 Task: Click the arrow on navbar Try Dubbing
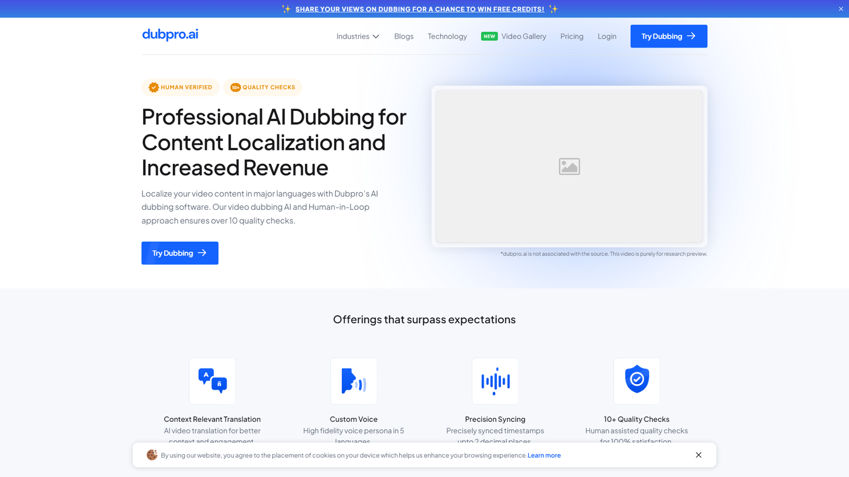pyautogui.click(x=691, y=36)
